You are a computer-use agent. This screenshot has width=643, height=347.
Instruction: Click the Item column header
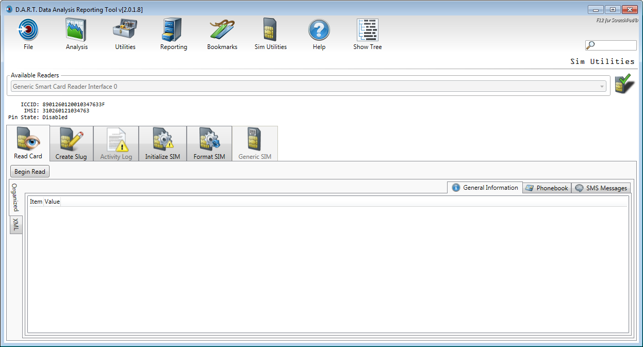(x=36, y=202)
